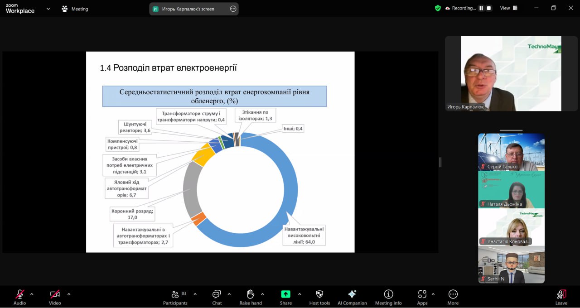Click the blue chart subtitle banner

(214, 96)
